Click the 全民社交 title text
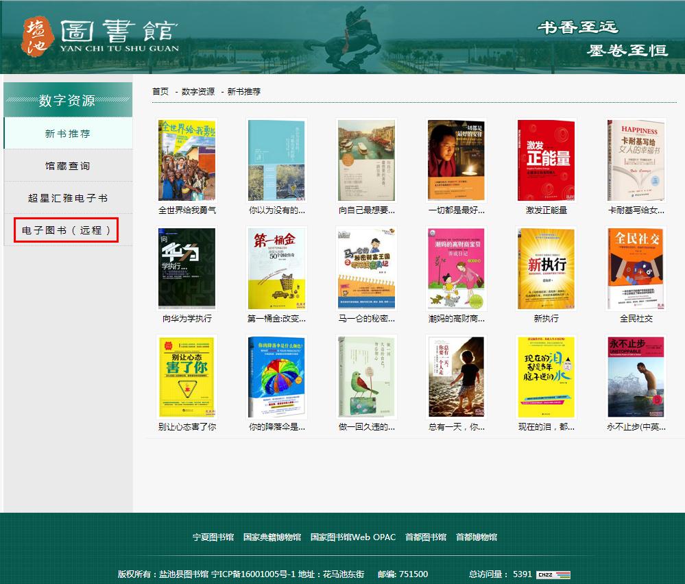Viewport: 685px width, 584px height. [x=636, y=319]
